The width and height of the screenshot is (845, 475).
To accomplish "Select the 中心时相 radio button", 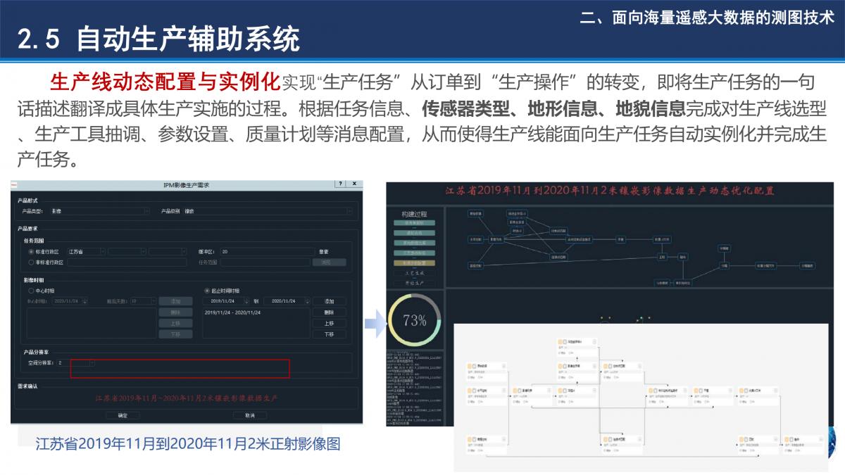I will (31, 291).
